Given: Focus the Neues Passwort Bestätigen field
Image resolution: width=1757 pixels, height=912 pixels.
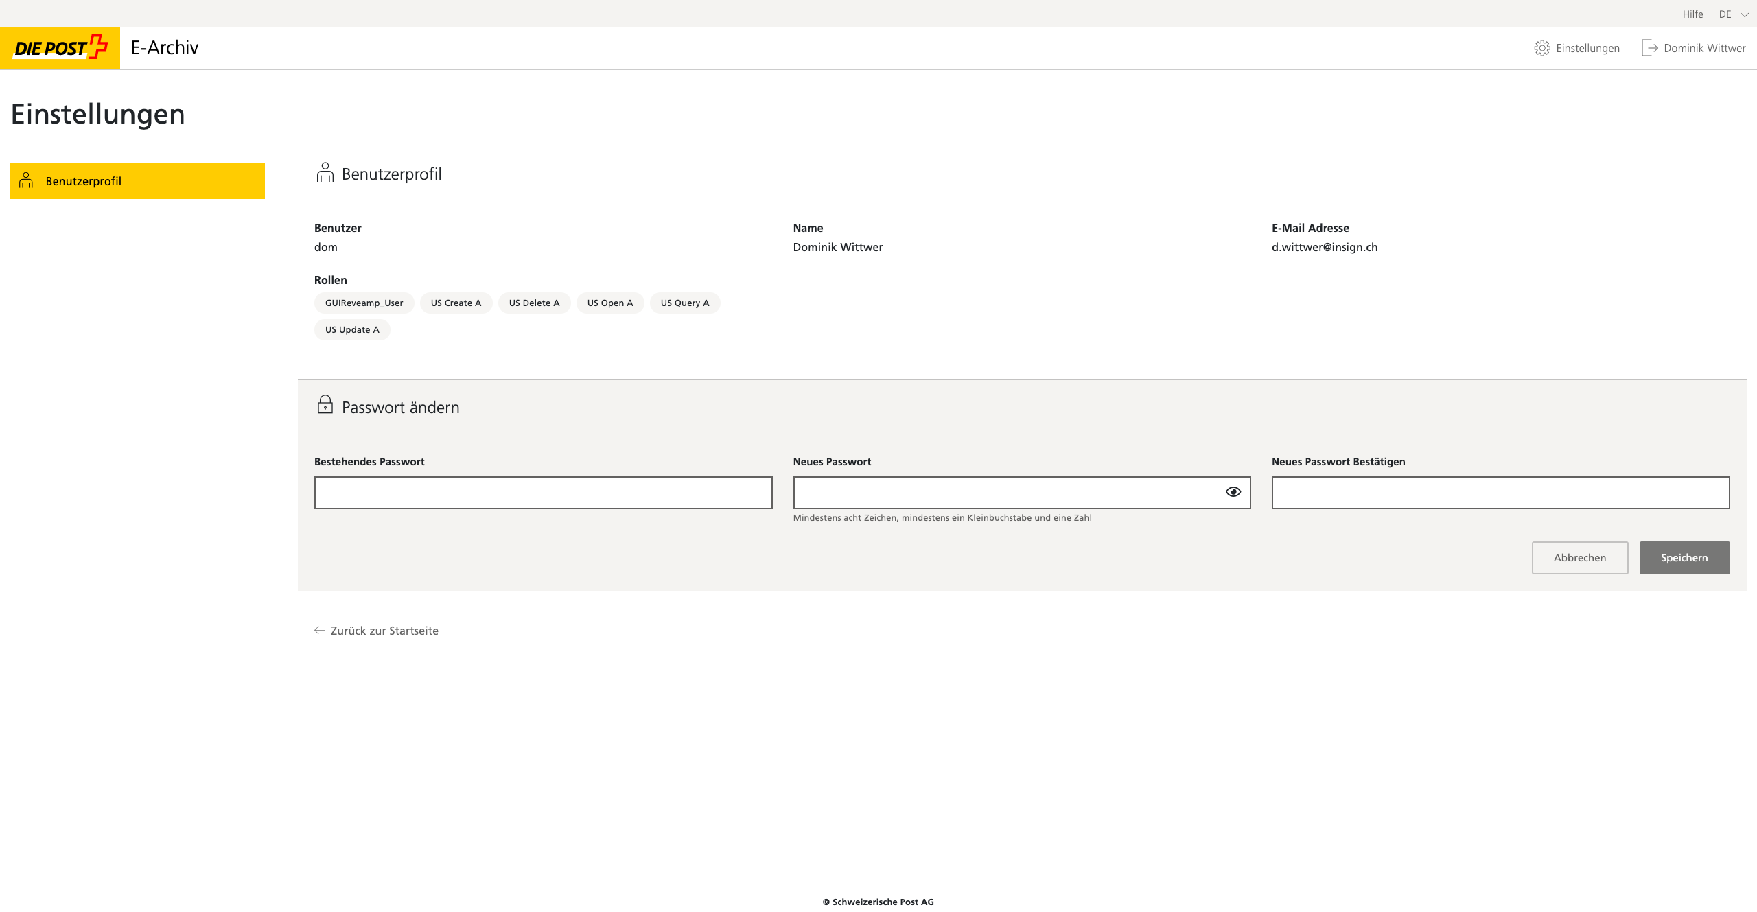Looking at the screenshot, I should (x=1500, y=493).
